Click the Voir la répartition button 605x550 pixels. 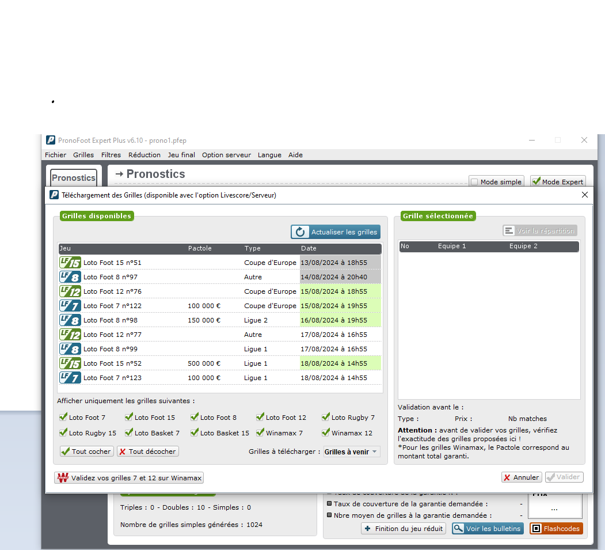(540, 231)
